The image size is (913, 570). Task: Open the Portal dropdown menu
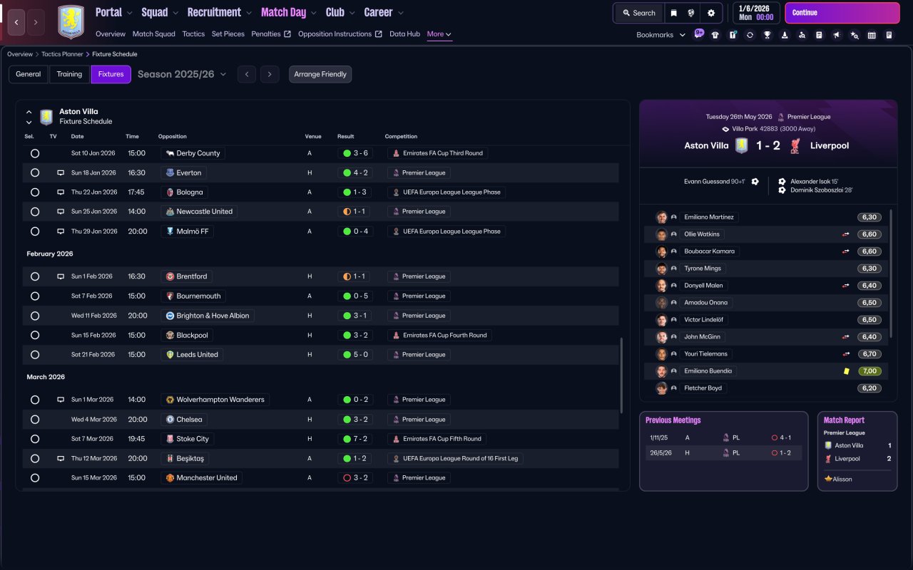coord(114,12)
